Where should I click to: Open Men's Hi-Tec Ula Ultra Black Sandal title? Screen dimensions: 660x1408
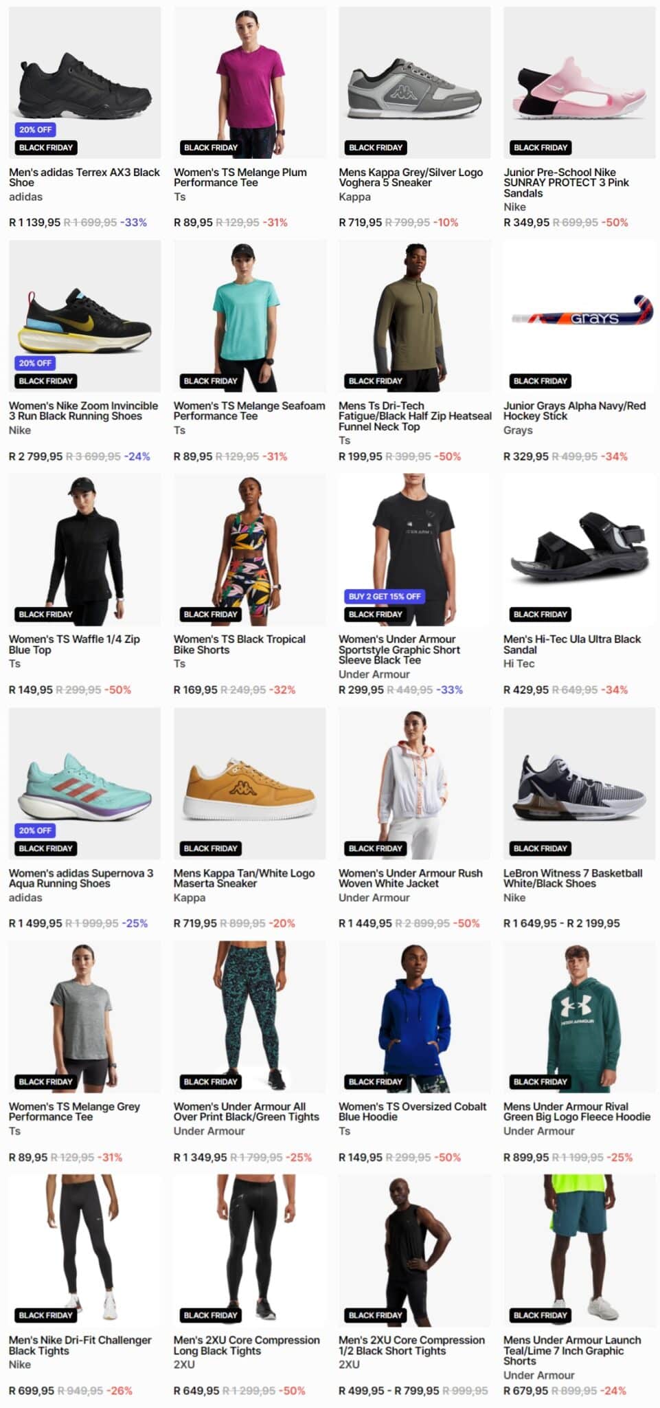coord(571,644)
